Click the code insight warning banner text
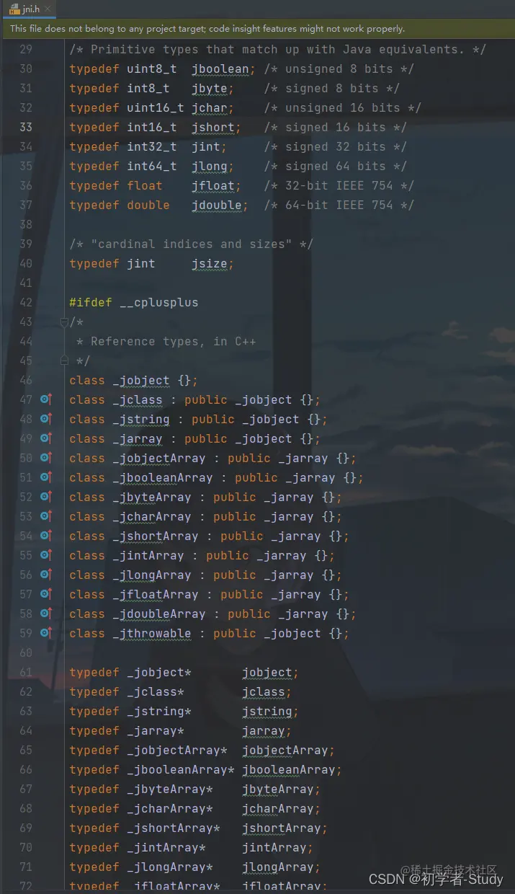Viewport: 515px width, 894px height. tap(207, 29)
